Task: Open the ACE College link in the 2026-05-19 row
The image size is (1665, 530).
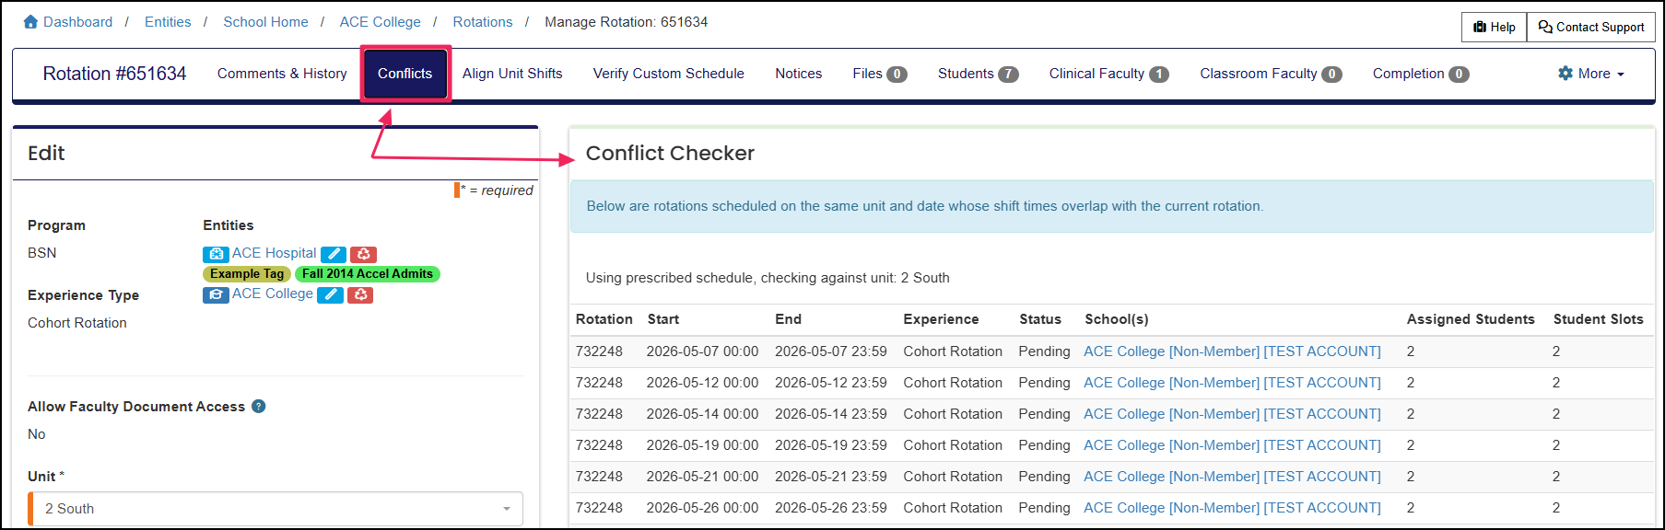Action: pos(1232,445)
